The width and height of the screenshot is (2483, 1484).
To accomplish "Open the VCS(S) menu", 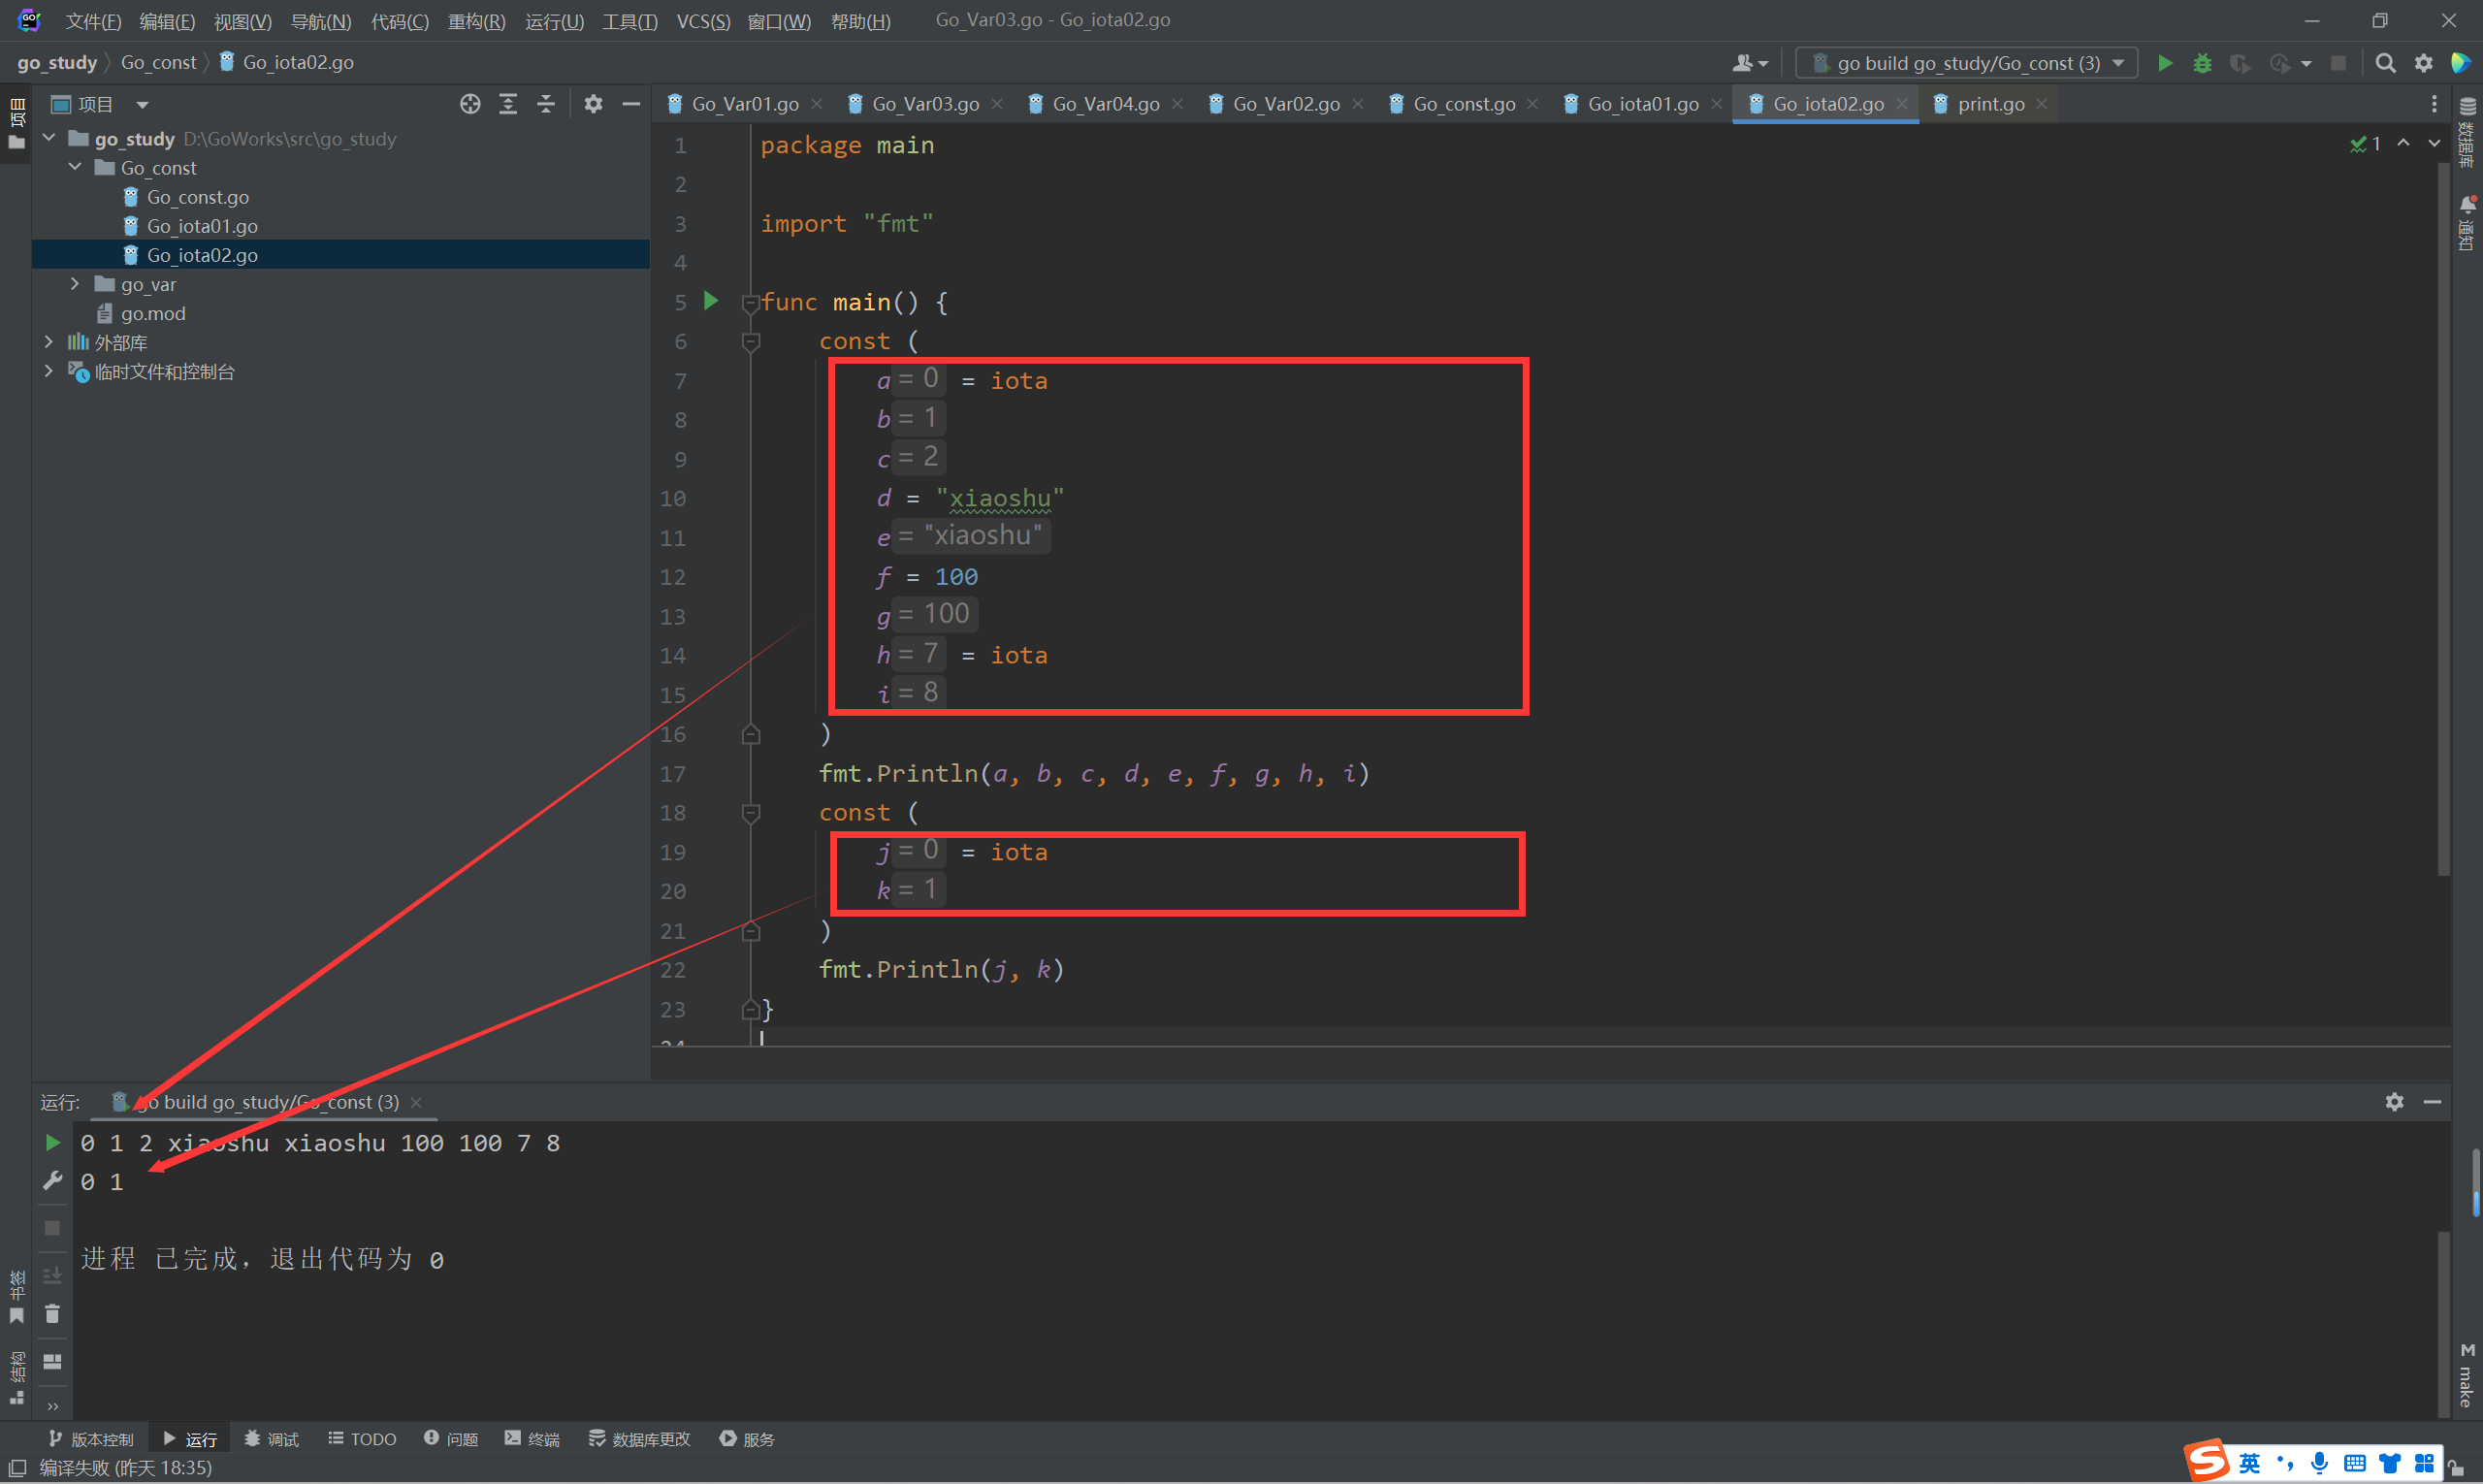I will click(x=702, y=21).
